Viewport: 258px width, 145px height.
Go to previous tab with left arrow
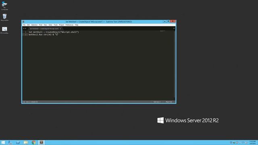(x=24, y=29)
